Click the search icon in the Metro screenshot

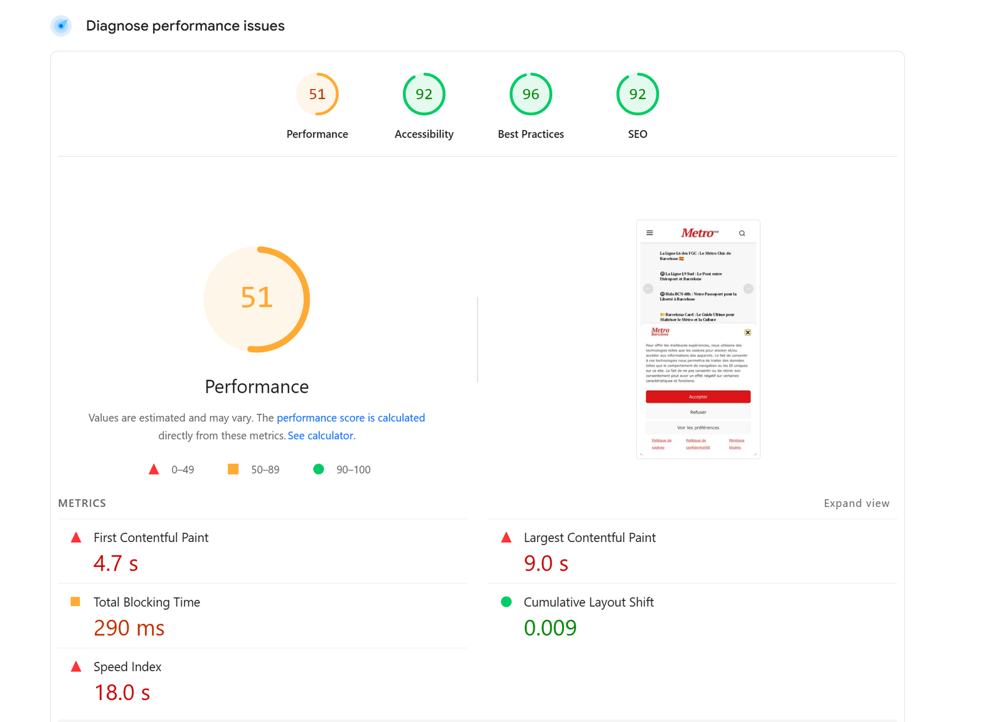pos(742,233)
